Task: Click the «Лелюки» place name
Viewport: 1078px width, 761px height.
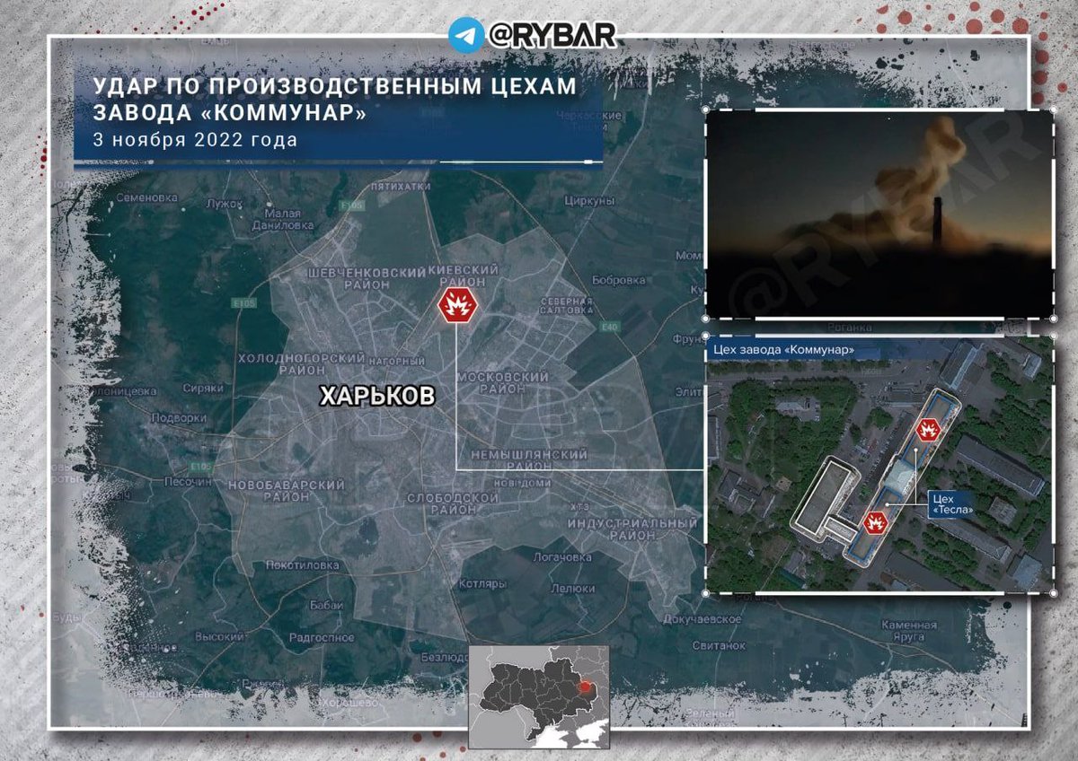Action: point(572,589)
